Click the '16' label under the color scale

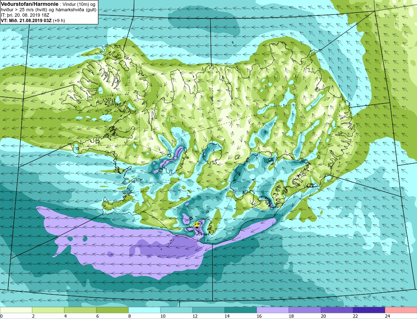[x=259, y=316]
